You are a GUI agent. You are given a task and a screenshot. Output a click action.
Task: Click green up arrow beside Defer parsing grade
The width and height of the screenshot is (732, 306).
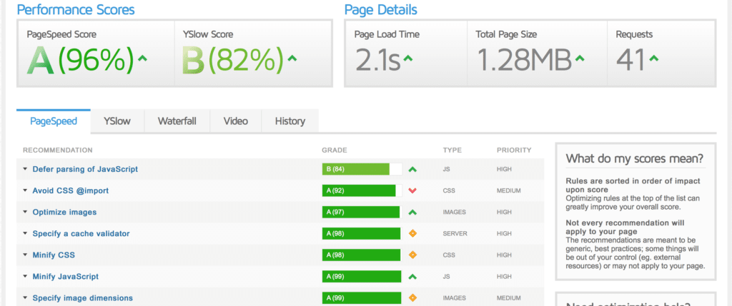click(x=412, y=170)
